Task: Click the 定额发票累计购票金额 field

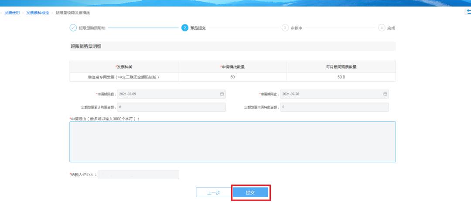Action: click(x=171, y=107)
